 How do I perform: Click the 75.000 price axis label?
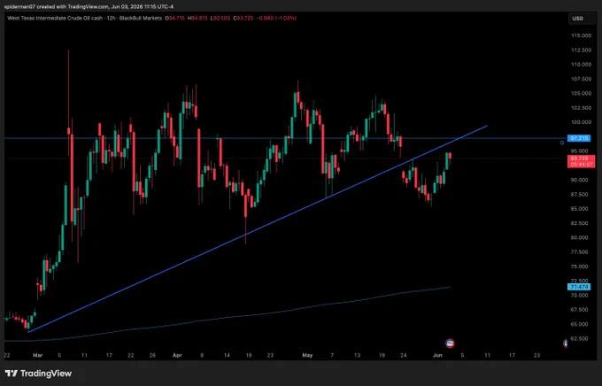[581, 266]
